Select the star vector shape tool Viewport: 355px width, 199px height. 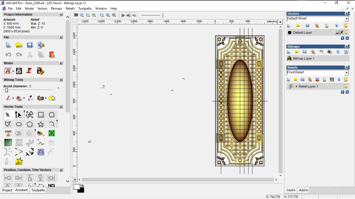[41, 124]
